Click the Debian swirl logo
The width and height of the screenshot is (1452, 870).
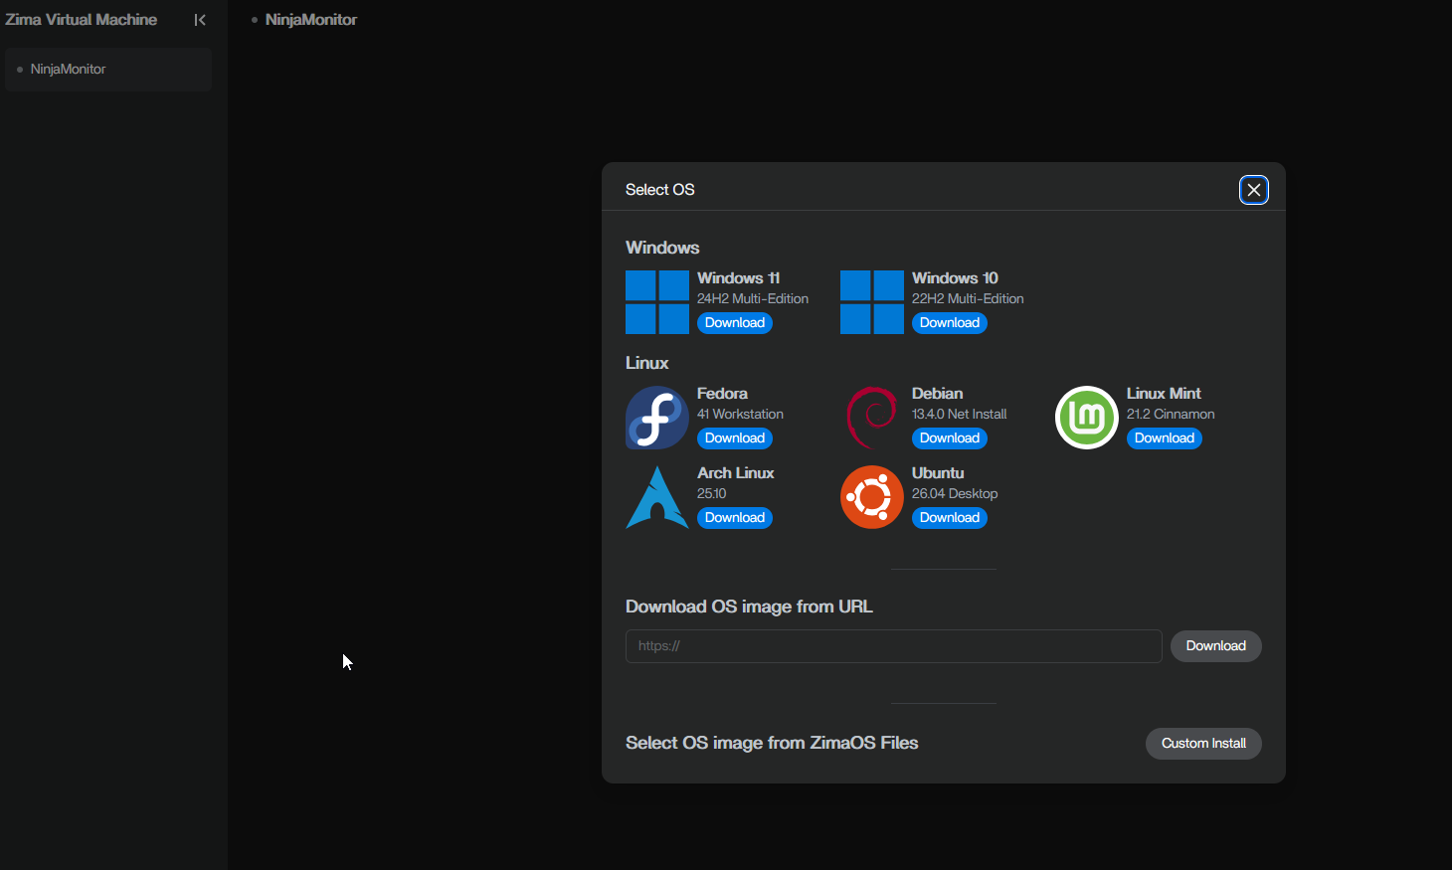click(872, 418)
